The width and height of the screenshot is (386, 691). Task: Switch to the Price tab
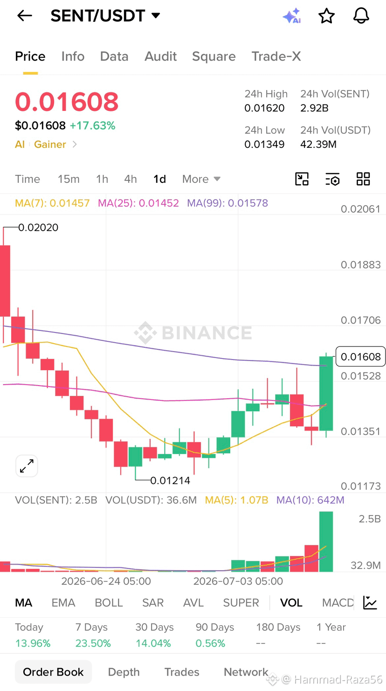[x=30, y=56]
